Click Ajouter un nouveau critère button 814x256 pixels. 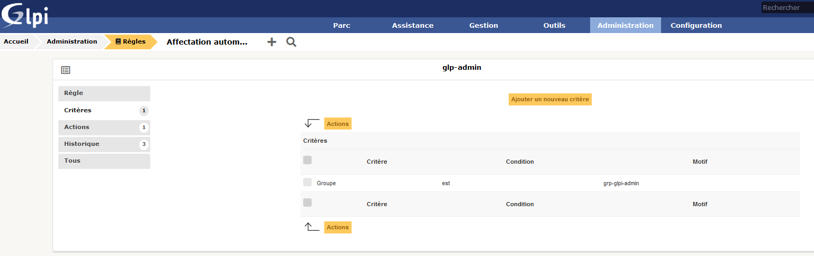click(550, 99)
